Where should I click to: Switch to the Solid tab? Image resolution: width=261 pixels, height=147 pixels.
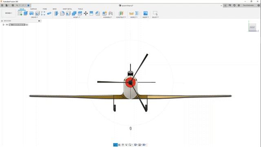pos(22,9)
